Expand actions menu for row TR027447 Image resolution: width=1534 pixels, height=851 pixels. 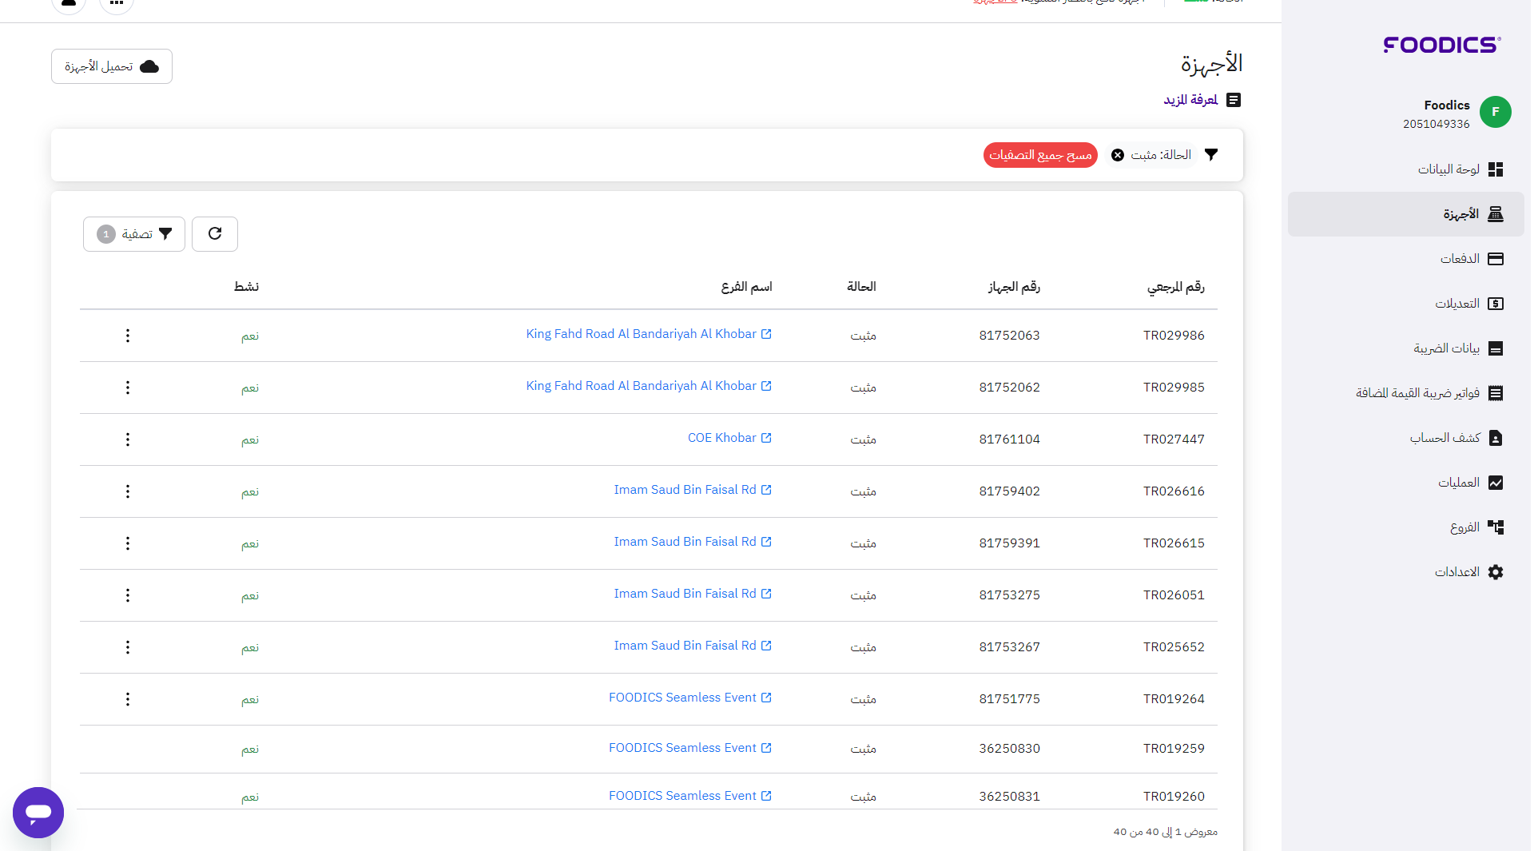[128, 439]
